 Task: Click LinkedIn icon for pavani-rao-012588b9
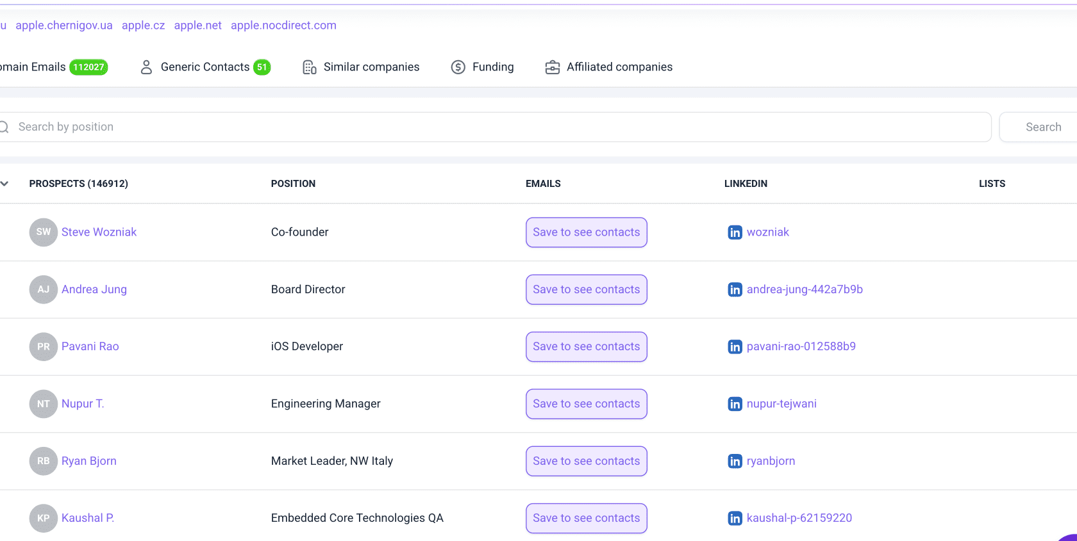pos(735,346)
